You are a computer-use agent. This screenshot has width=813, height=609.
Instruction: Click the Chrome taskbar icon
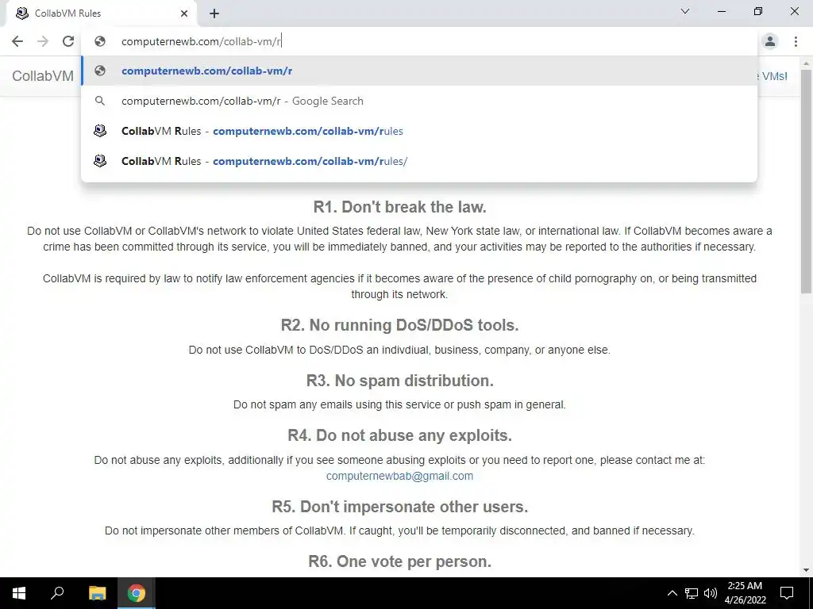point(137,593)
